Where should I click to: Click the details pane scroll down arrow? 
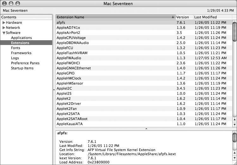coord(234,158)
